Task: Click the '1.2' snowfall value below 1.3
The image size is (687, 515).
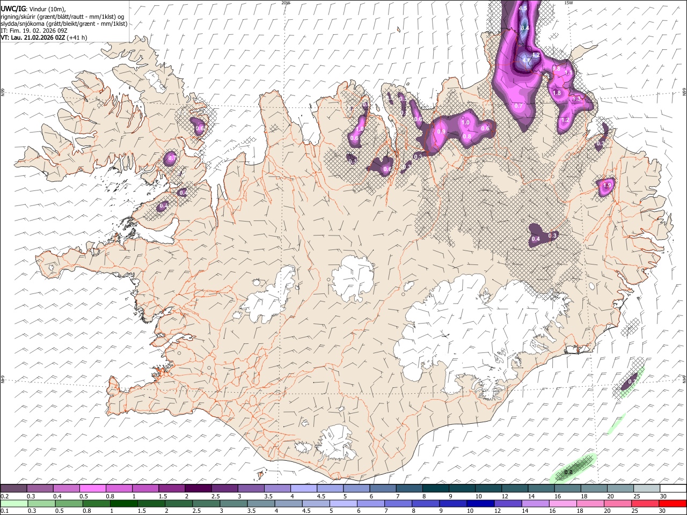Action: click(565, 120)
